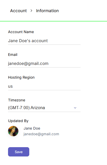Viewport: 107px width, 165px height.
Task: Click the green progress bar line
Action: pyautogui.click(x=53, y=21)
